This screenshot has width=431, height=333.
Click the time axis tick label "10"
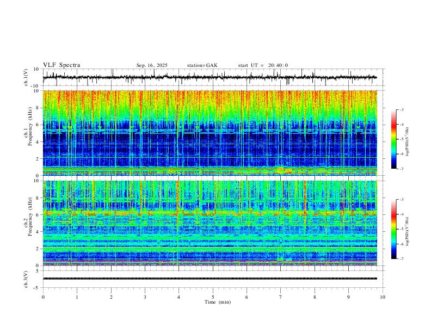click(x=383, y=297)
